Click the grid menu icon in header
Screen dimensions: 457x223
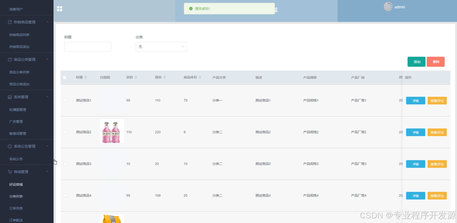(60, 9)
